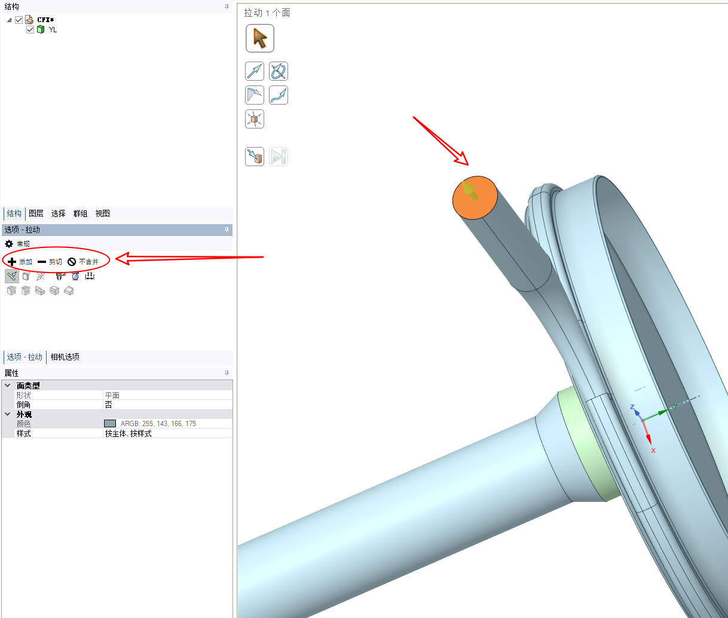Click the 剪切 (Cut) button
The height and width of the screenshot is (618, 728).
tap(50, 262)
